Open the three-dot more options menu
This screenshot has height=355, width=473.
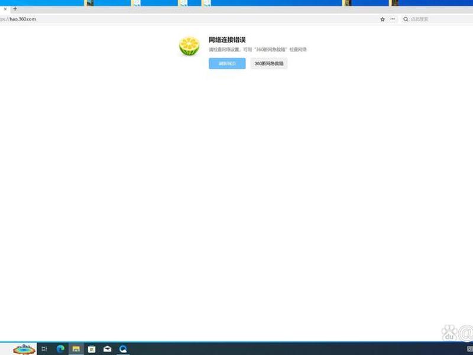pyautogui.click(x=393, y=19)
